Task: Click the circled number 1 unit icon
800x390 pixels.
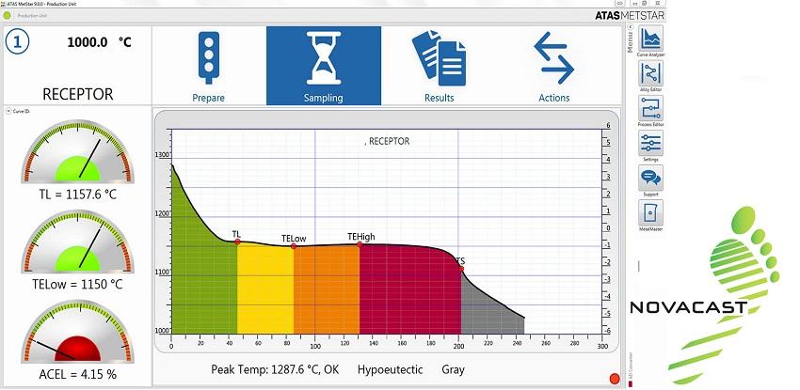Action: click(x=21, y=43)
